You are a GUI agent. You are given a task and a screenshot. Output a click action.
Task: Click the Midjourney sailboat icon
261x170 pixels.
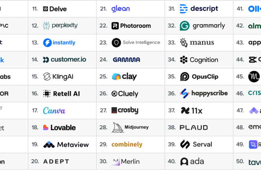117,127
